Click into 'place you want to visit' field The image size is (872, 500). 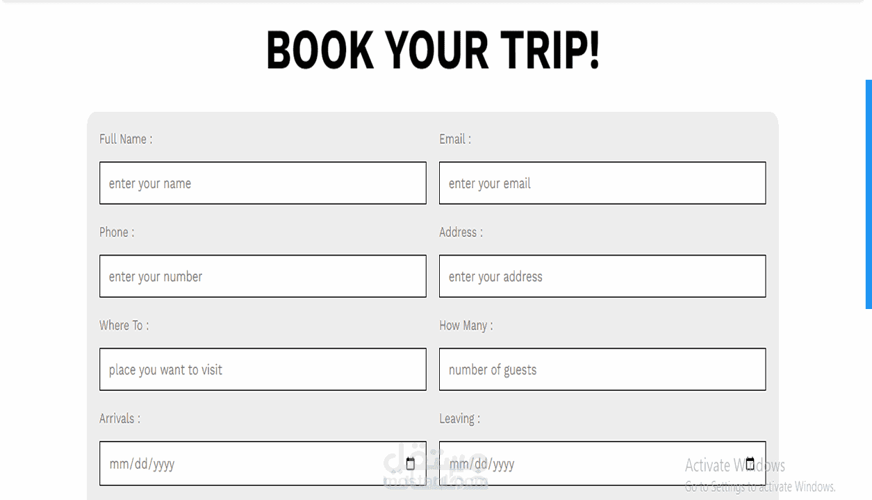pos(263,369)
